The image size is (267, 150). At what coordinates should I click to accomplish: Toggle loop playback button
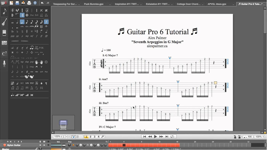172,137
